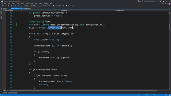
Task: Open the Help menu
Action: coord(51,3)
